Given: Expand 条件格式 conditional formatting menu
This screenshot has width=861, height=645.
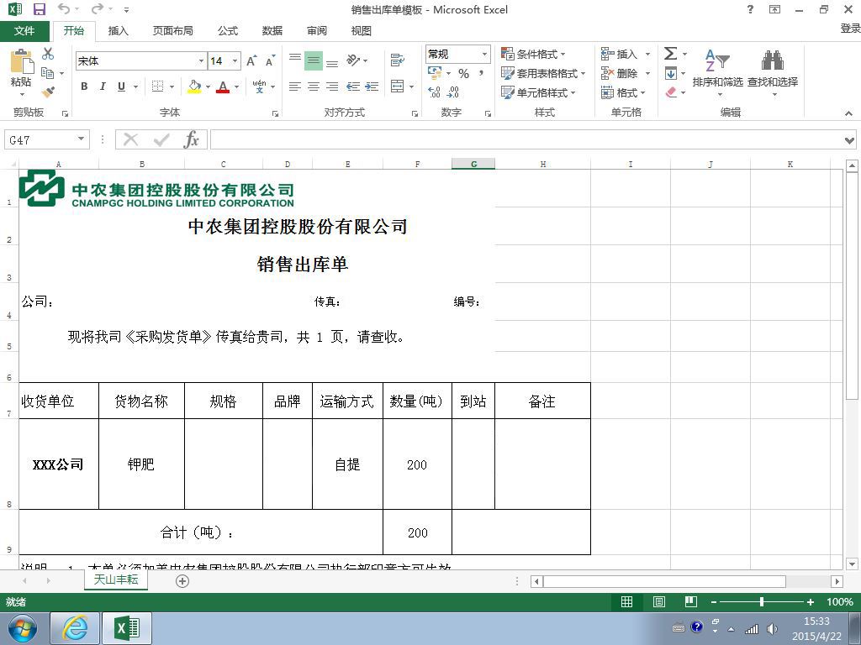Looking at the screenshot, I should pyautogui.click(x=533, y=54).
